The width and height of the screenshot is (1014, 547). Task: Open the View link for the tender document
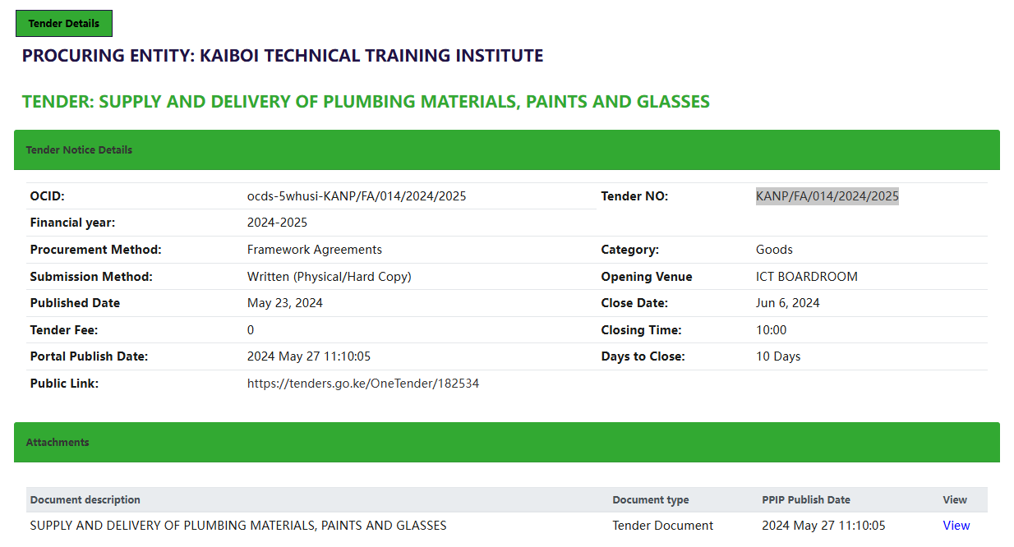click(x=956, y=526)
